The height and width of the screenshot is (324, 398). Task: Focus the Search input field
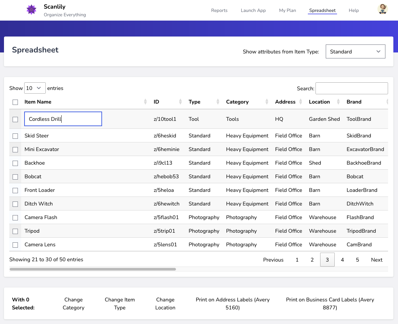point(352,88)
